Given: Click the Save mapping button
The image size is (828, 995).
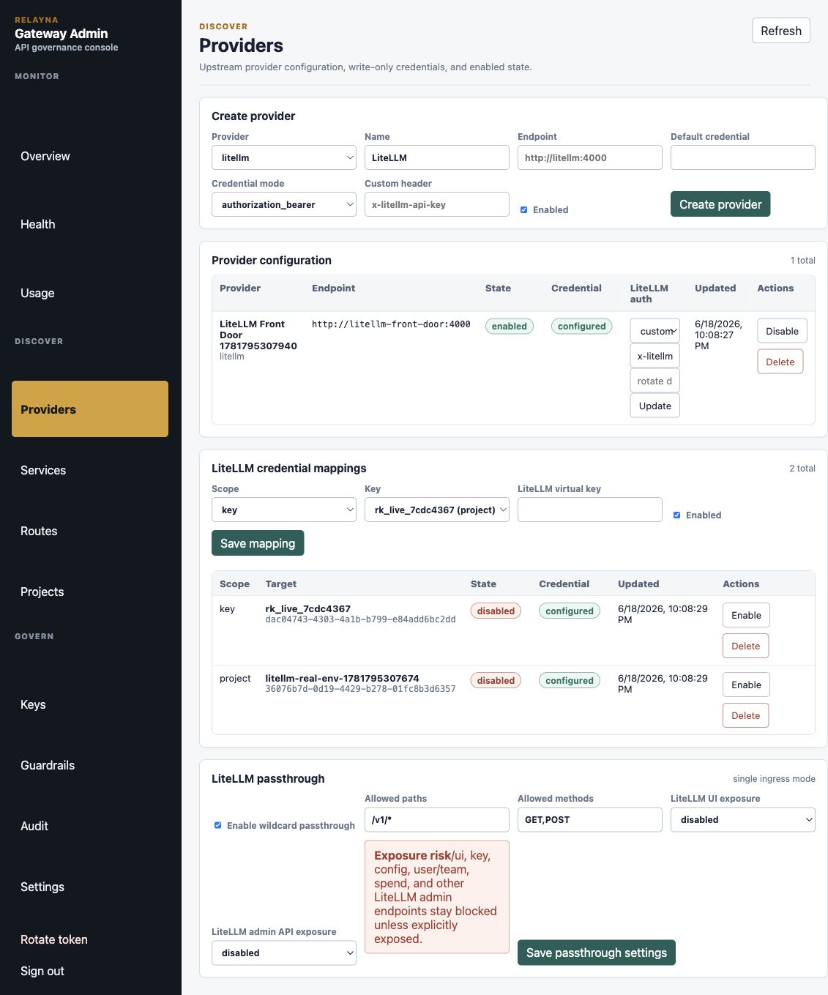Looking at the screenshot, I should tap(258, 543).
